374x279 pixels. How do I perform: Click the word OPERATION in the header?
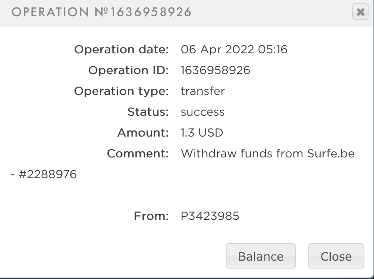point(51,12)
